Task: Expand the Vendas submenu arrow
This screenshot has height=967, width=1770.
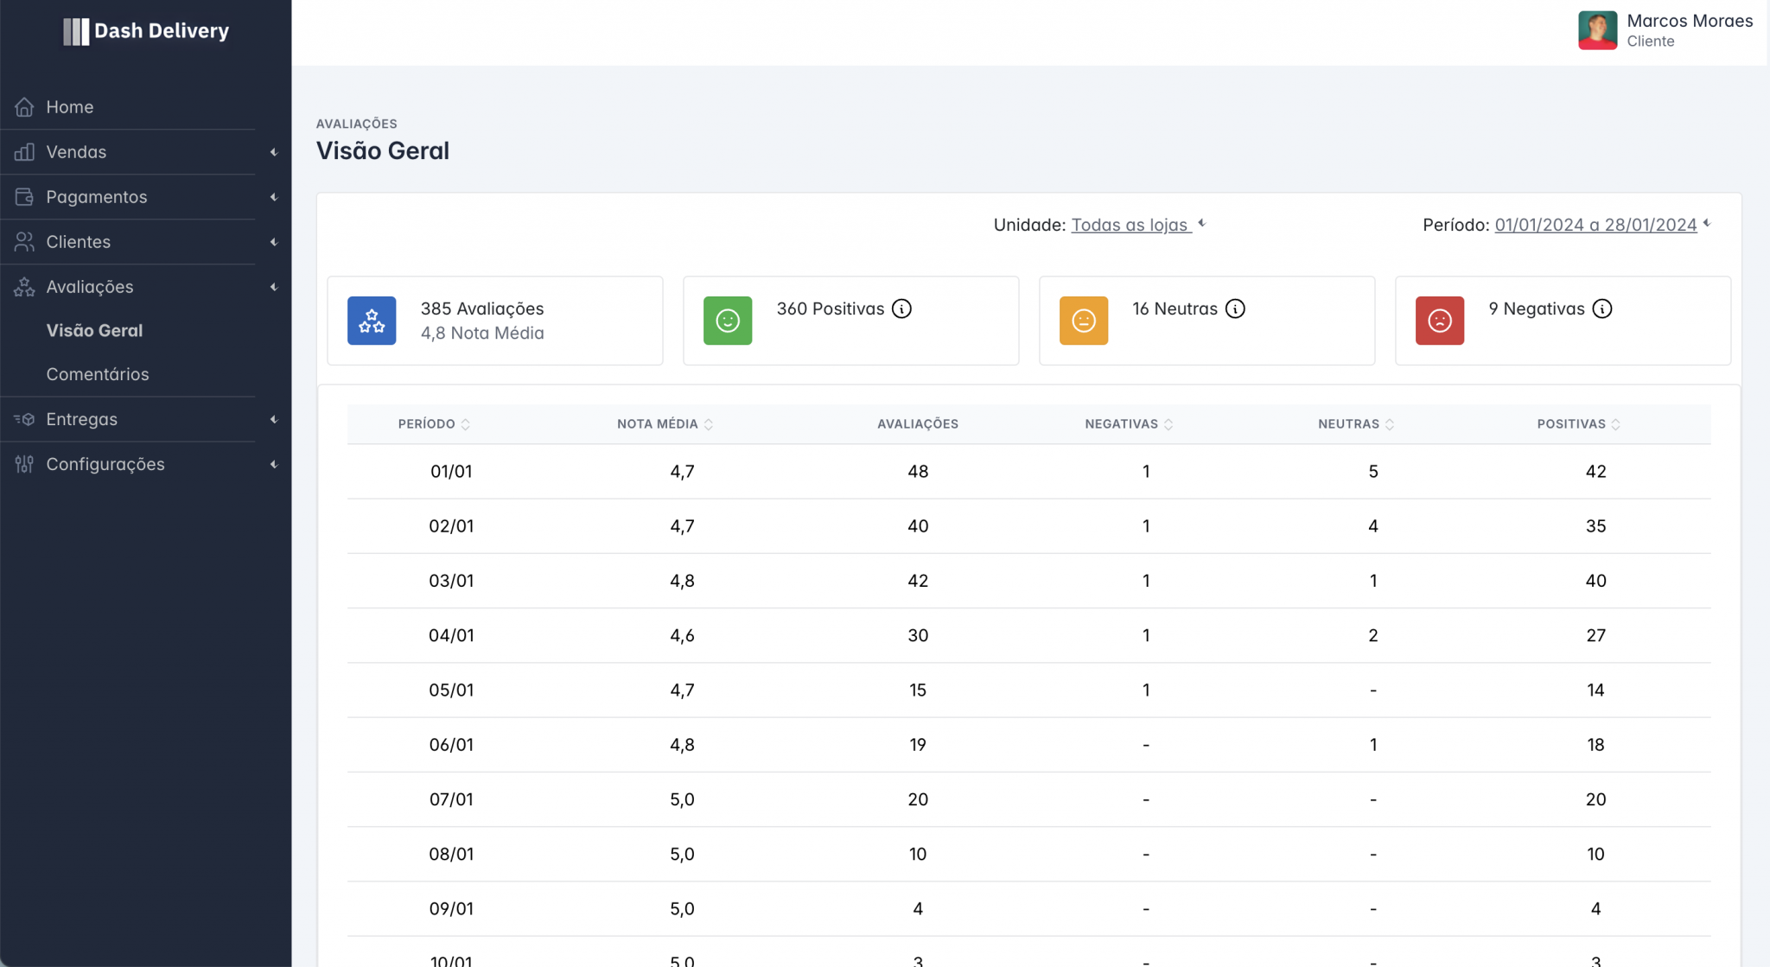Action: click(x=273, y=152)
